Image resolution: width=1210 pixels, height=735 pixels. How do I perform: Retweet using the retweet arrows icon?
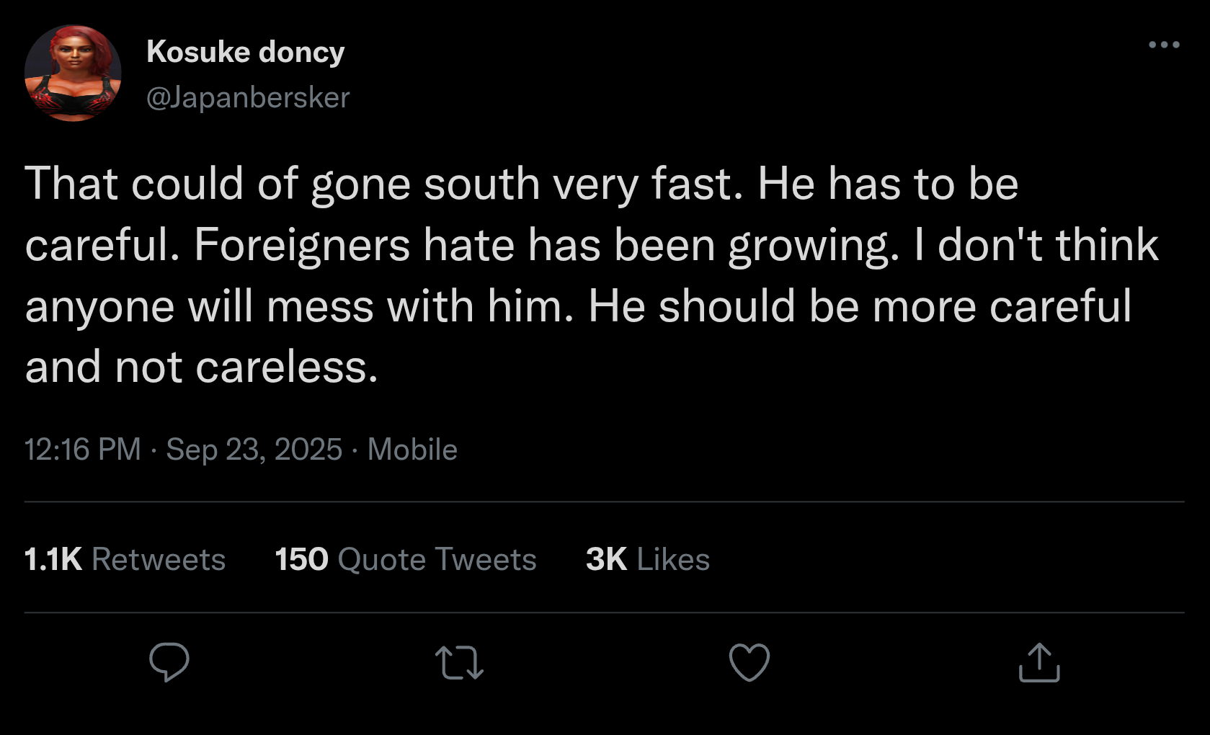[x=459, y=663]
